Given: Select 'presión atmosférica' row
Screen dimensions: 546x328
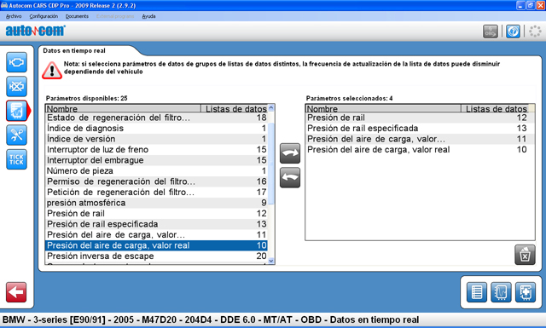Looking at the screenshot, I should point(156,203).
